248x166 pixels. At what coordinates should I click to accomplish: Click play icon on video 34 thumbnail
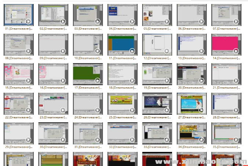click(201, 140)
